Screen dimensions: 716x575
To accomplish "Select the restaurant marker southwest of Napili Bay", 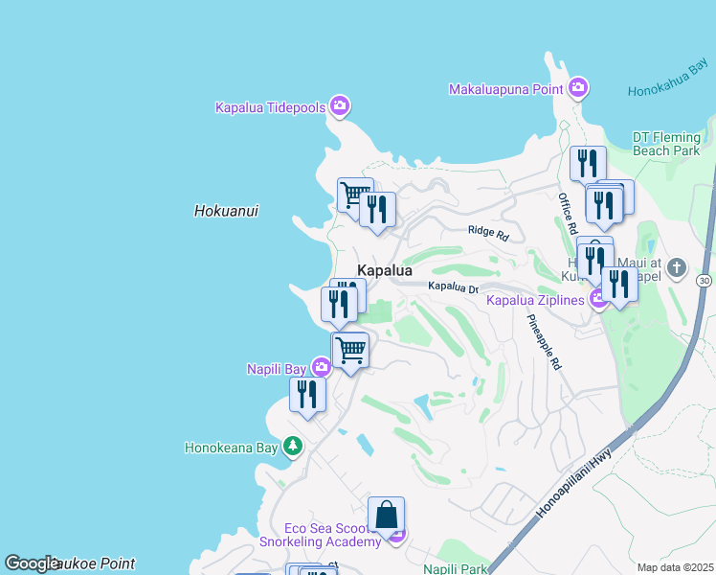I will [308, 398].
